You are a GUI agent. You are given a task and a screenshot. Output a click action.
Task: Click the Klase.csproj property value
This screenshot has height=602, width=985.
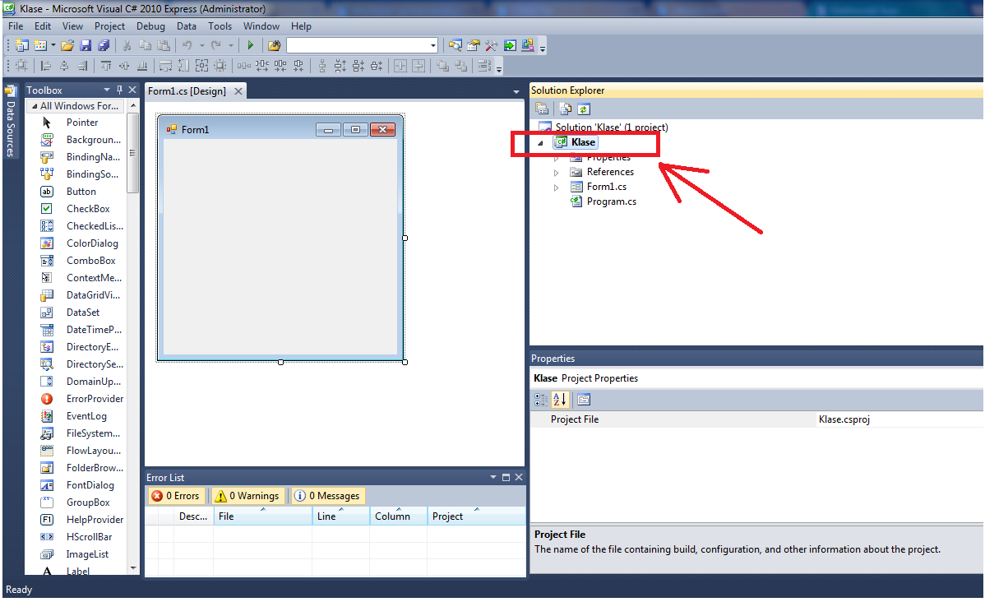(844, 419)
